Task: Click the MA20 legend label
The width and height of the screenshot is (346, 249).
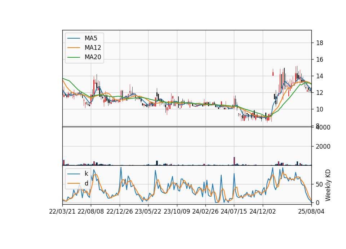Action: tap(93, 57)
